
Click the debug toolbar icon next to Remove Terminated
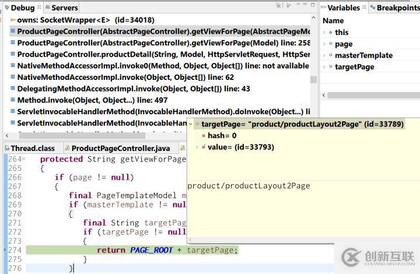[289, 5]
